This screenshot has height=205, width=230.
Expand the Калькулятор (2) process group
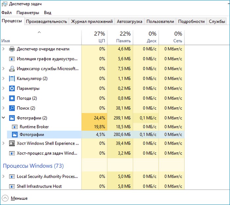tap(4, 79)
